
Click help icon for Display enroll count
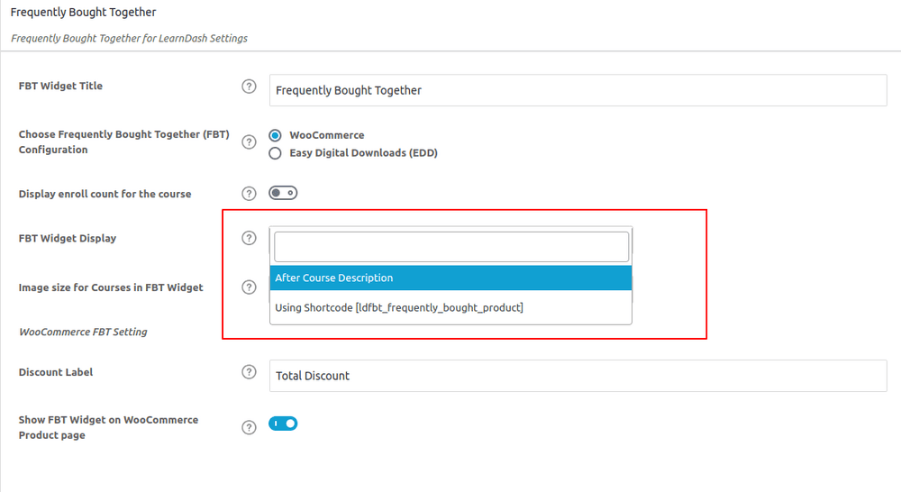(249, 194)
